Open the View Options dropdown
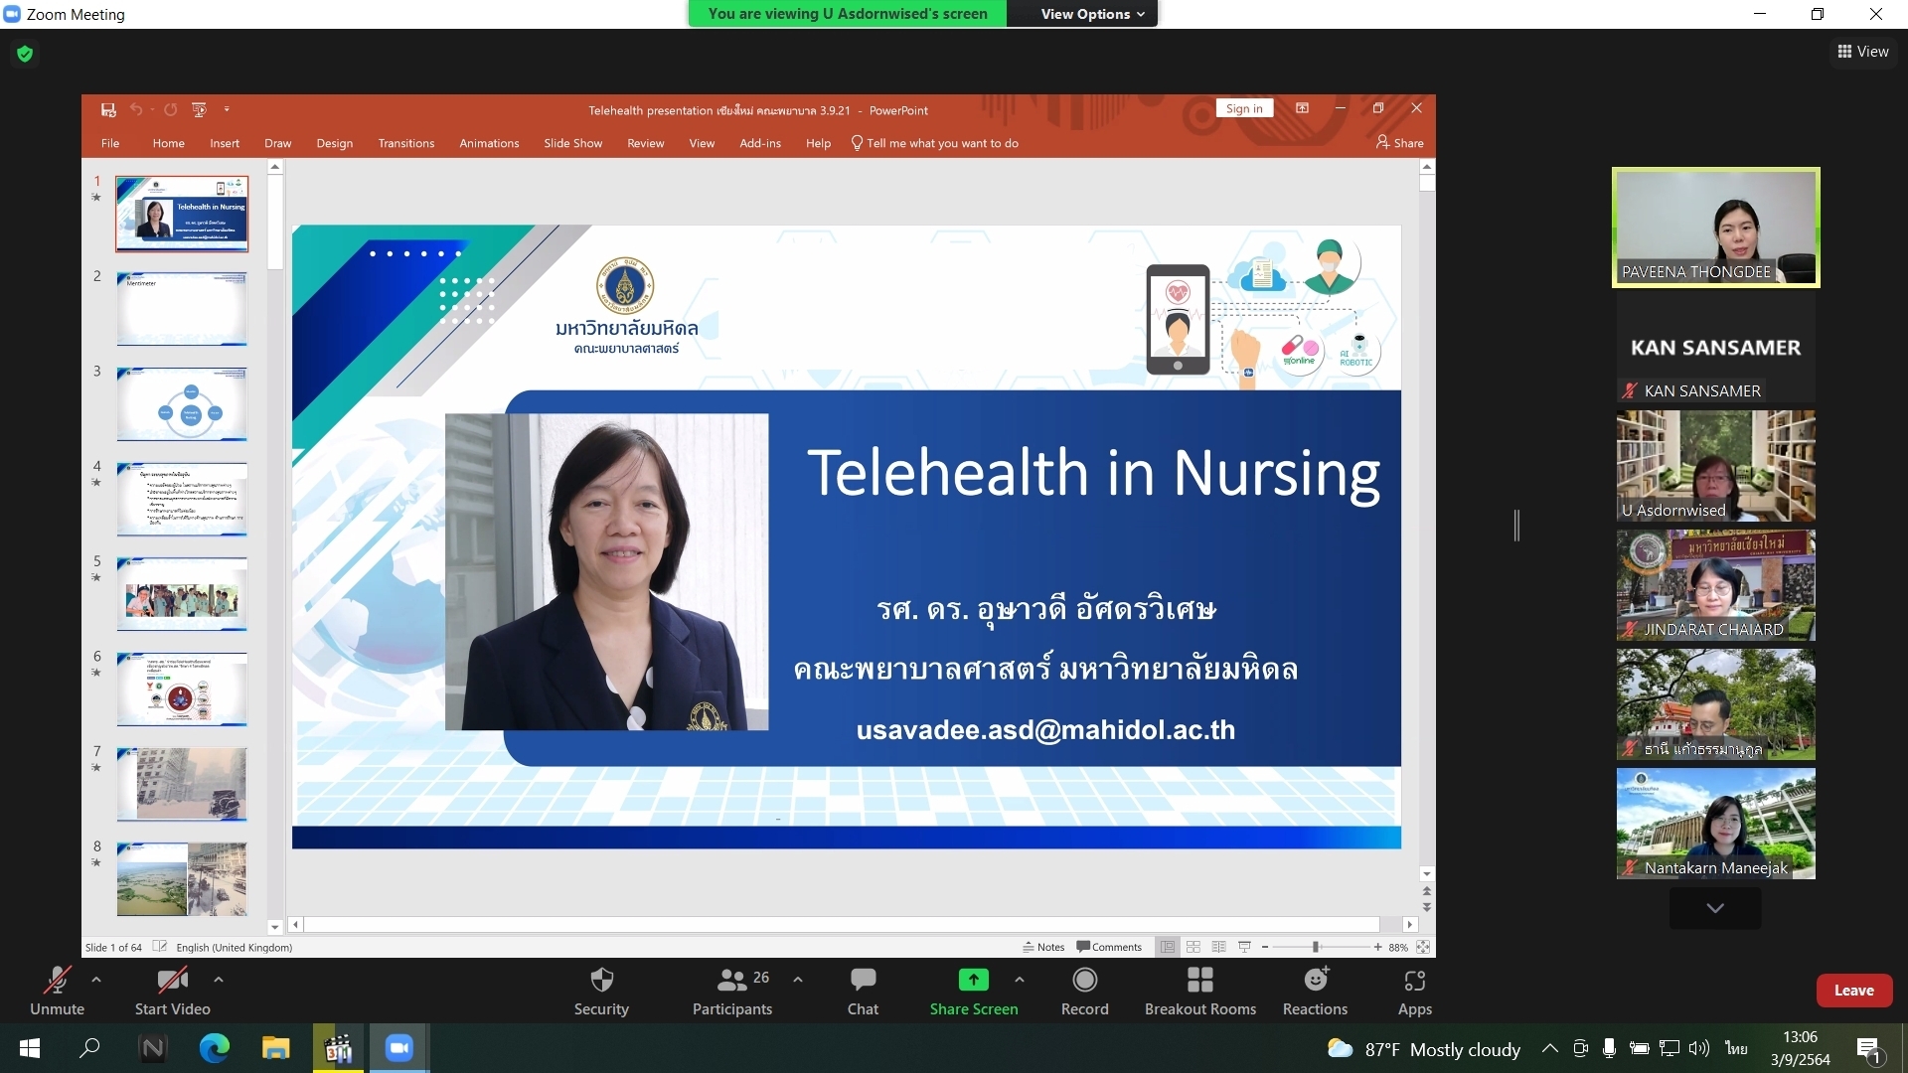The width and height of the screenshot is (1908, 1073). (1092, 14)
